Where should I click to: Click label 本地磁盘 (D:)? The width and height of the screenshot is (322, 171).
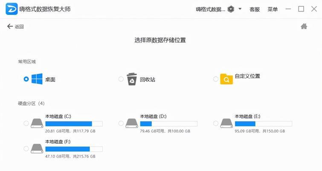(x=153, y=116)
